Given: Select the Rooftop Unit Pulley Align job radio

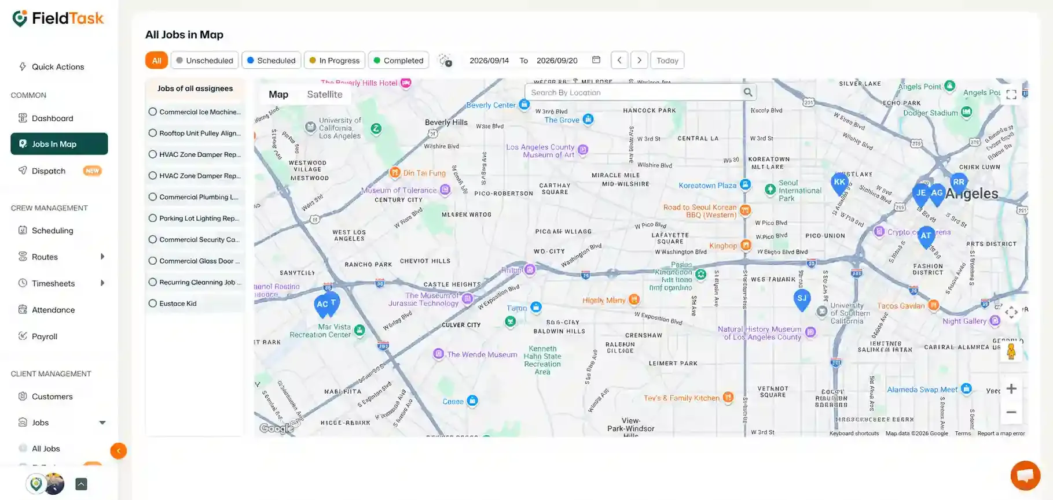Looking at the screenshot, I should [153, 133].
